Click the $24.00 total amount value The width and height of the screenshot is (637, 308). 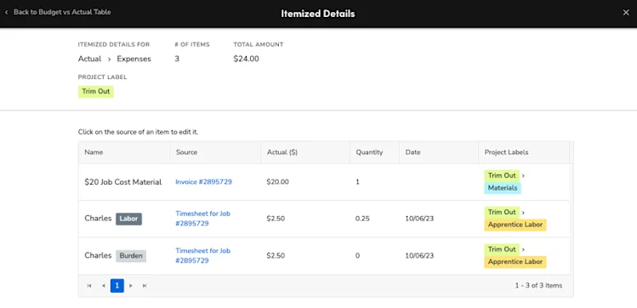(x=246, y=59)
